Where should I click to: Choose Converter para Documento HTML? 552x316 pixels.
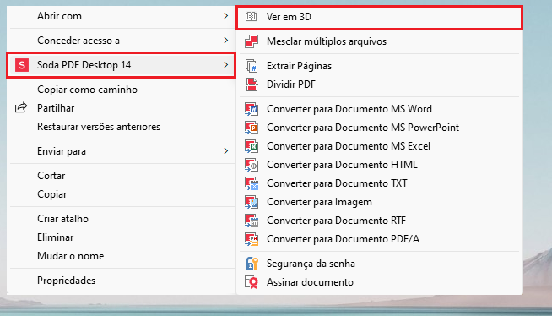coord(380,165)
